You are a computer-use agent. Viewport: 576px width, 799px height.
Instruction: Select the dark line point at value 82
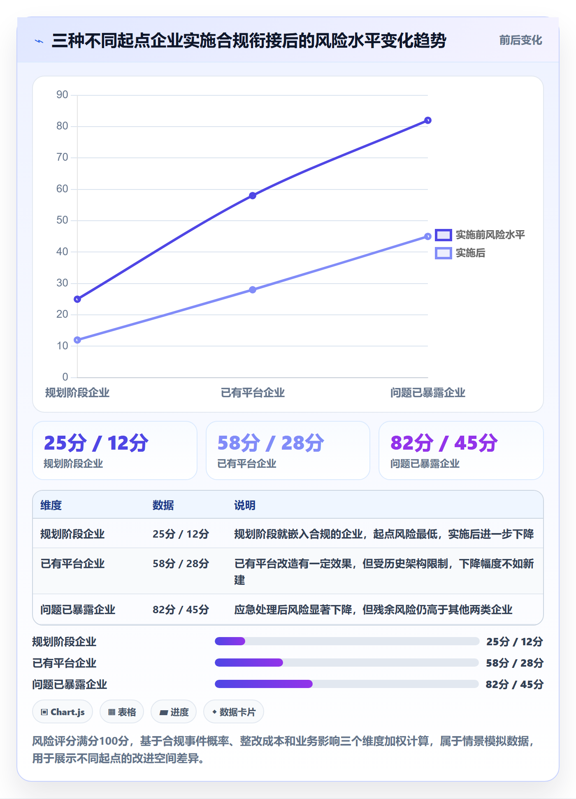coord(428,120)
